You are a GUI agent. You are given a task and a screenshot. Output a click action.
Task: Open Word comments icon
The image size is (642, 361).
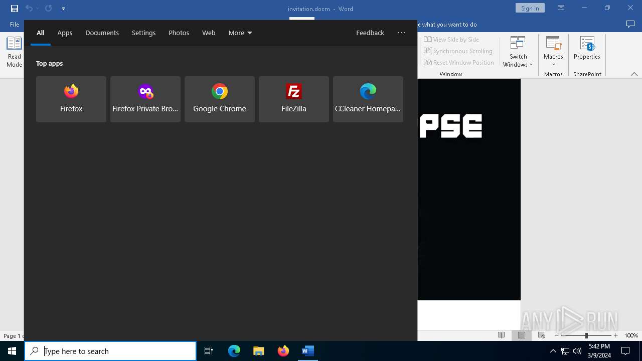pos(630,24)
